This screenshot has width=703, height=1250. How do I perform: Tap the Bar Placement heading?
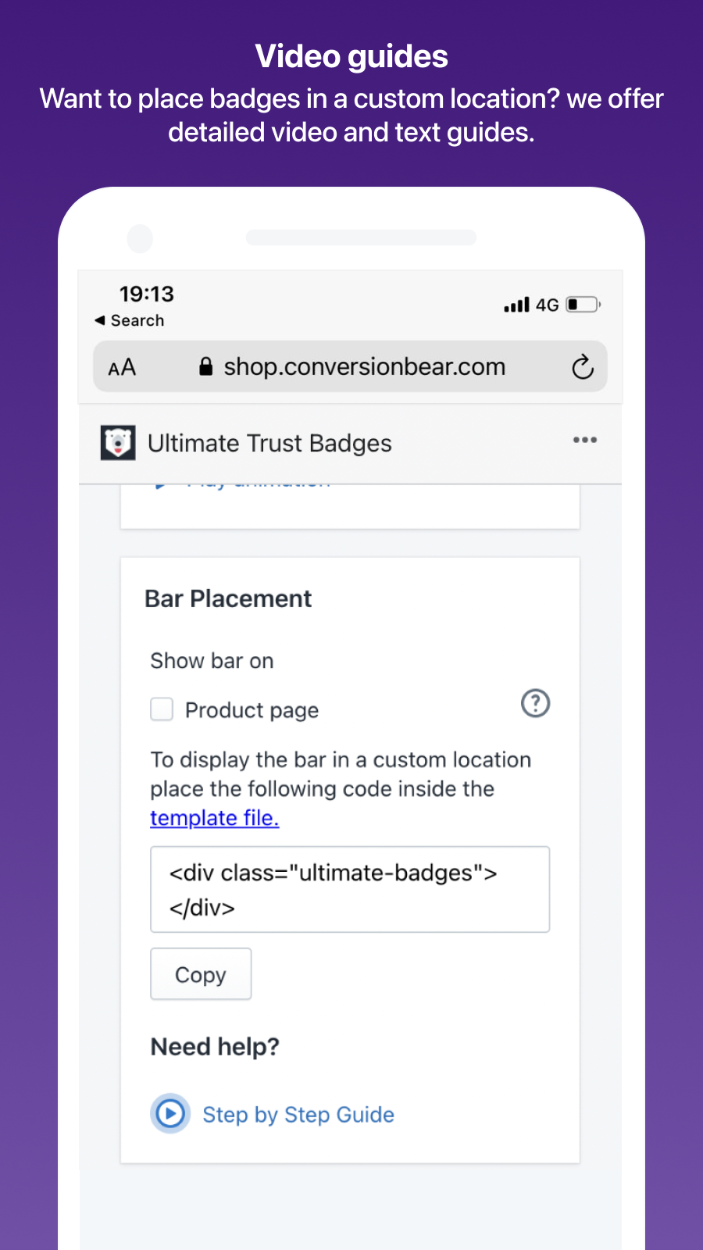228,598
